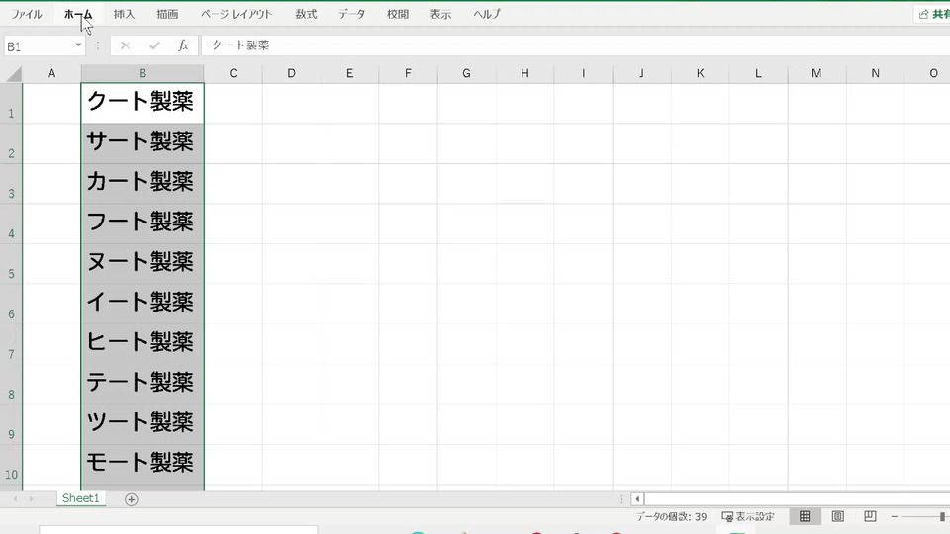Expand the Name Box dropdown arrow

point(78,45)
